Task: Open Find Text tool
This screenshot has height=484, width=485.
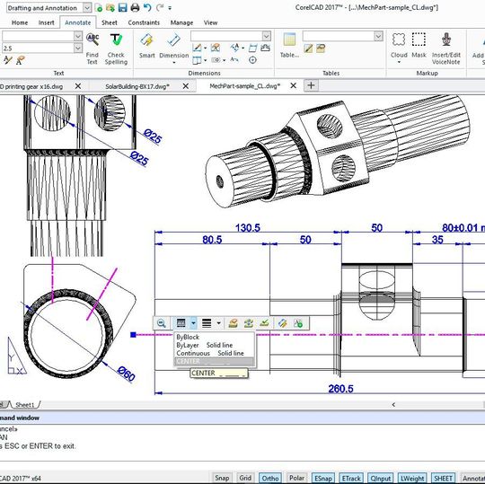Action: (x=93, y=48)
